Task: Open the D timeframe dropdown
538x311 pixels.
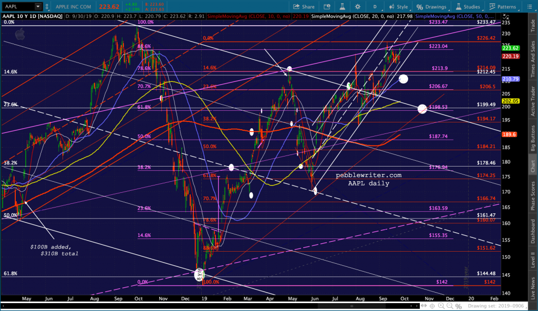Action: coord(375,6)
